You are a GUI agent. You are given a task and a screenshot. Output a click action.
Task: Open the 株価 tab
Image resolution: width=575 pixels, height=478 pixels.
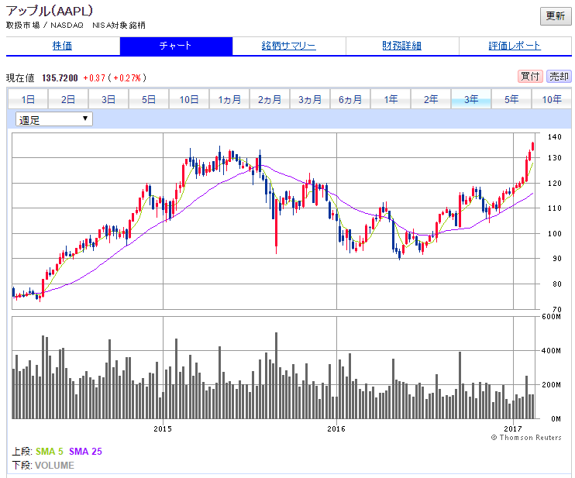click(x=62, y=46)
